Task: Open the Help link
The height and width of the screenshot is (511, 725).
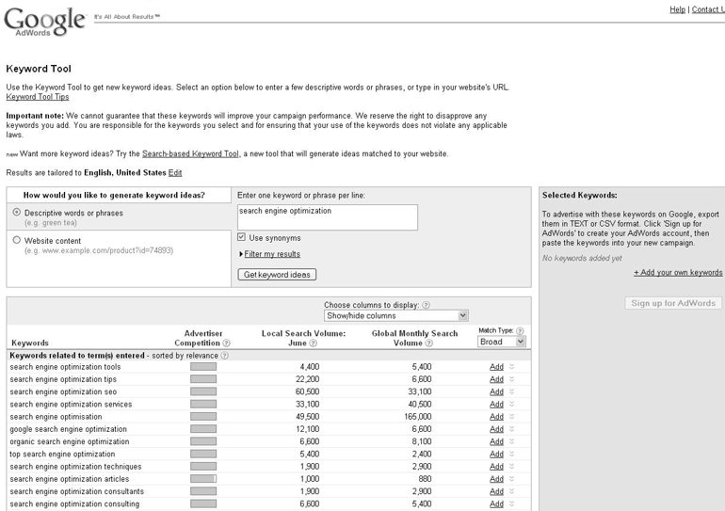Action: 677,9
